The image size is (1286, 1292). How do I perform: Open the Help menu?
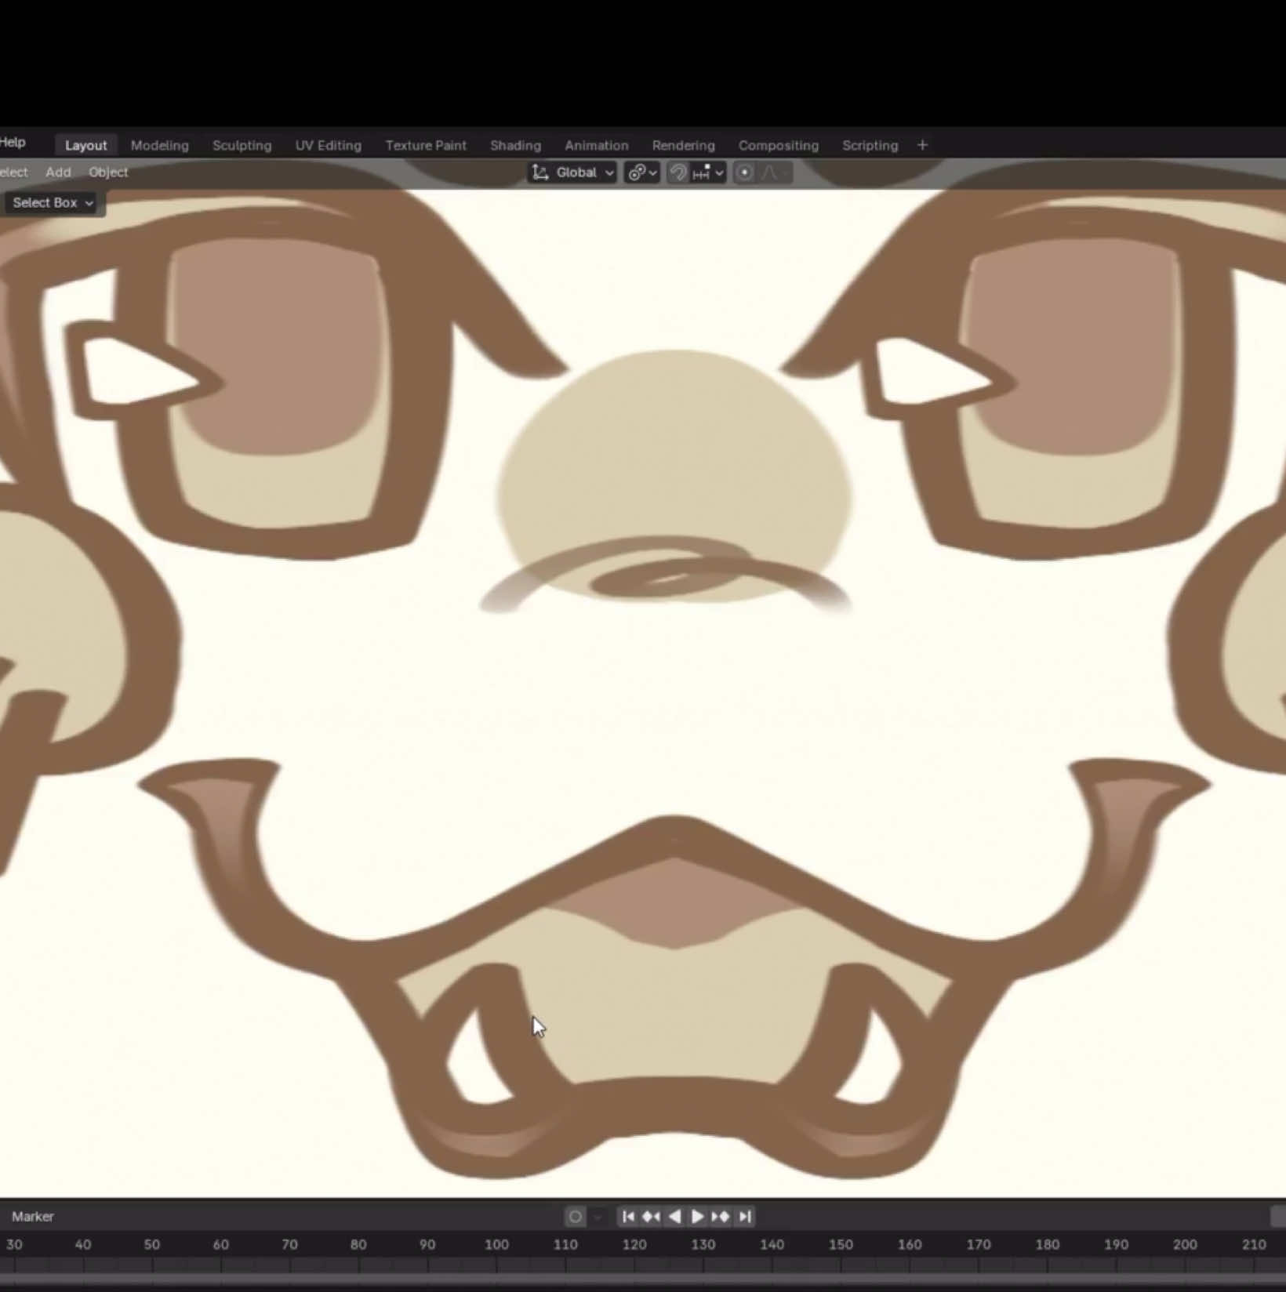tap(13, 142)
